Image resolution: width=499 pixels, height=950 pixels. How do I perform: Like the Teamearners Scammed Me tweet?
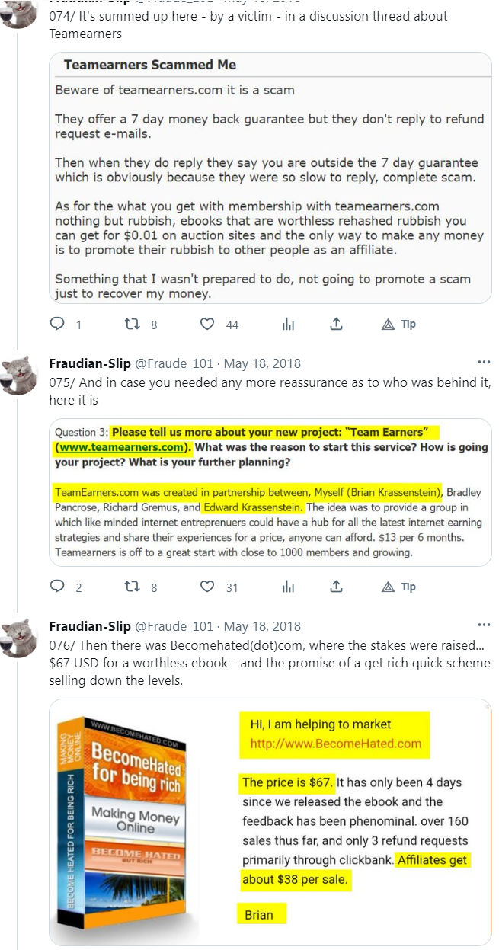(x=207, y=325)
